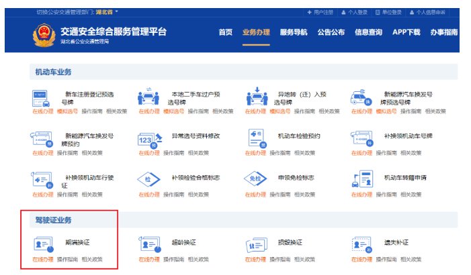Image resolution: width=471 pixels, height=275 pixels.
Task: Open 服务导航 navigation tab
Action: click(294, 32)
